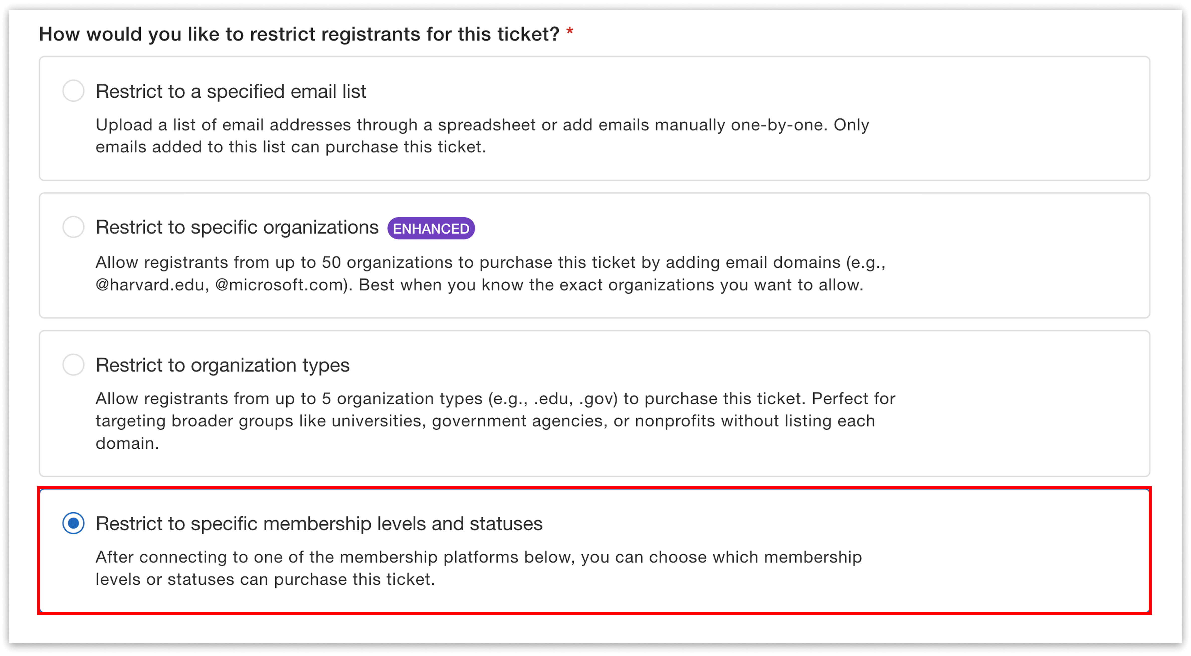This screenshot has height=656, width=1191.
Task: Click the empty radio circle for specific organizations
Action: (x=73, y=227)
